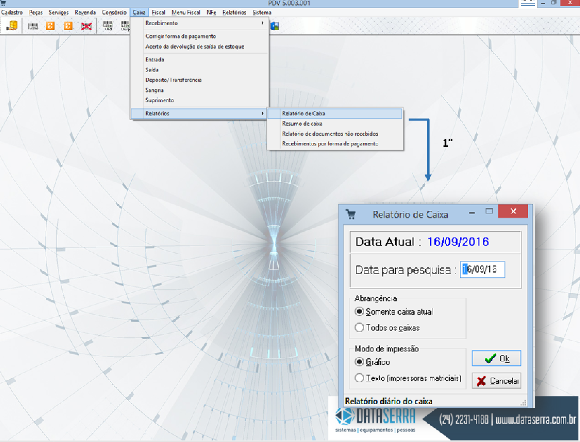
Task: Open the Fiscal menu
Action: (x=158, y=12)
